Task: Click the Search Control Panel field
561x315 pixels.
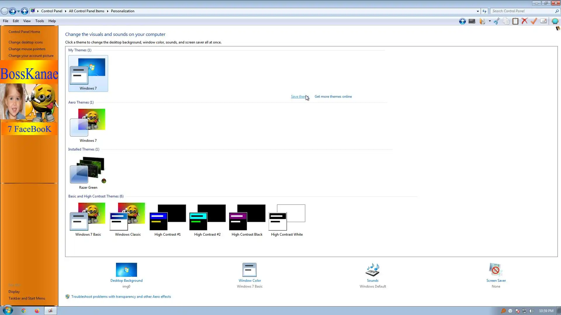Action: coord(522,11)
